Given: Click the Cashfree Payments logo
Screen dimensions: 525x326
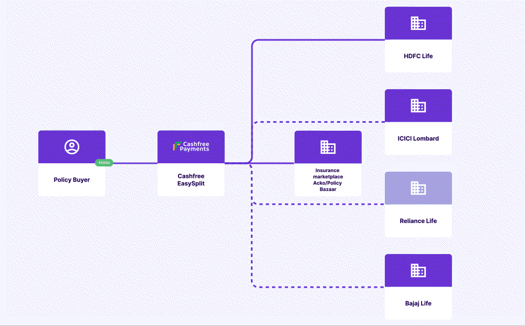Looking at the screenshot, I should pyautogui.click(x=191, y=146).
